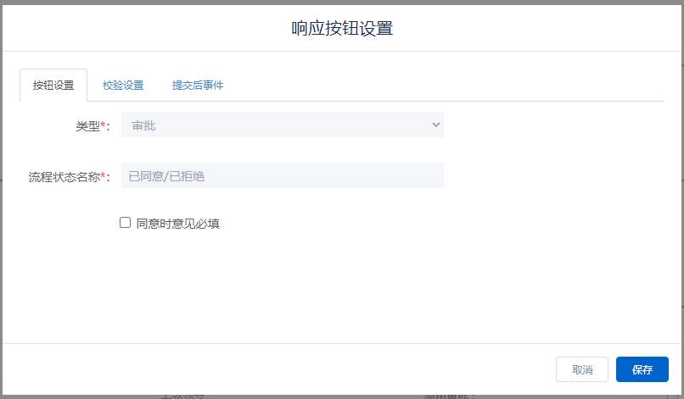Viewport: 684px width, 399px height.
Task: Switch to the 按钮设置 tab
Action: [53, 86]
